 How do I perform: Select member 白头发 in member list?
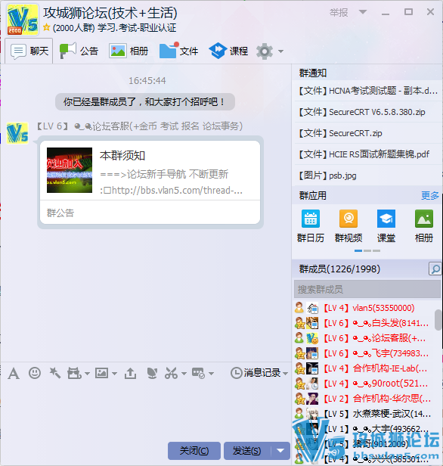click(x=364, y=323)
